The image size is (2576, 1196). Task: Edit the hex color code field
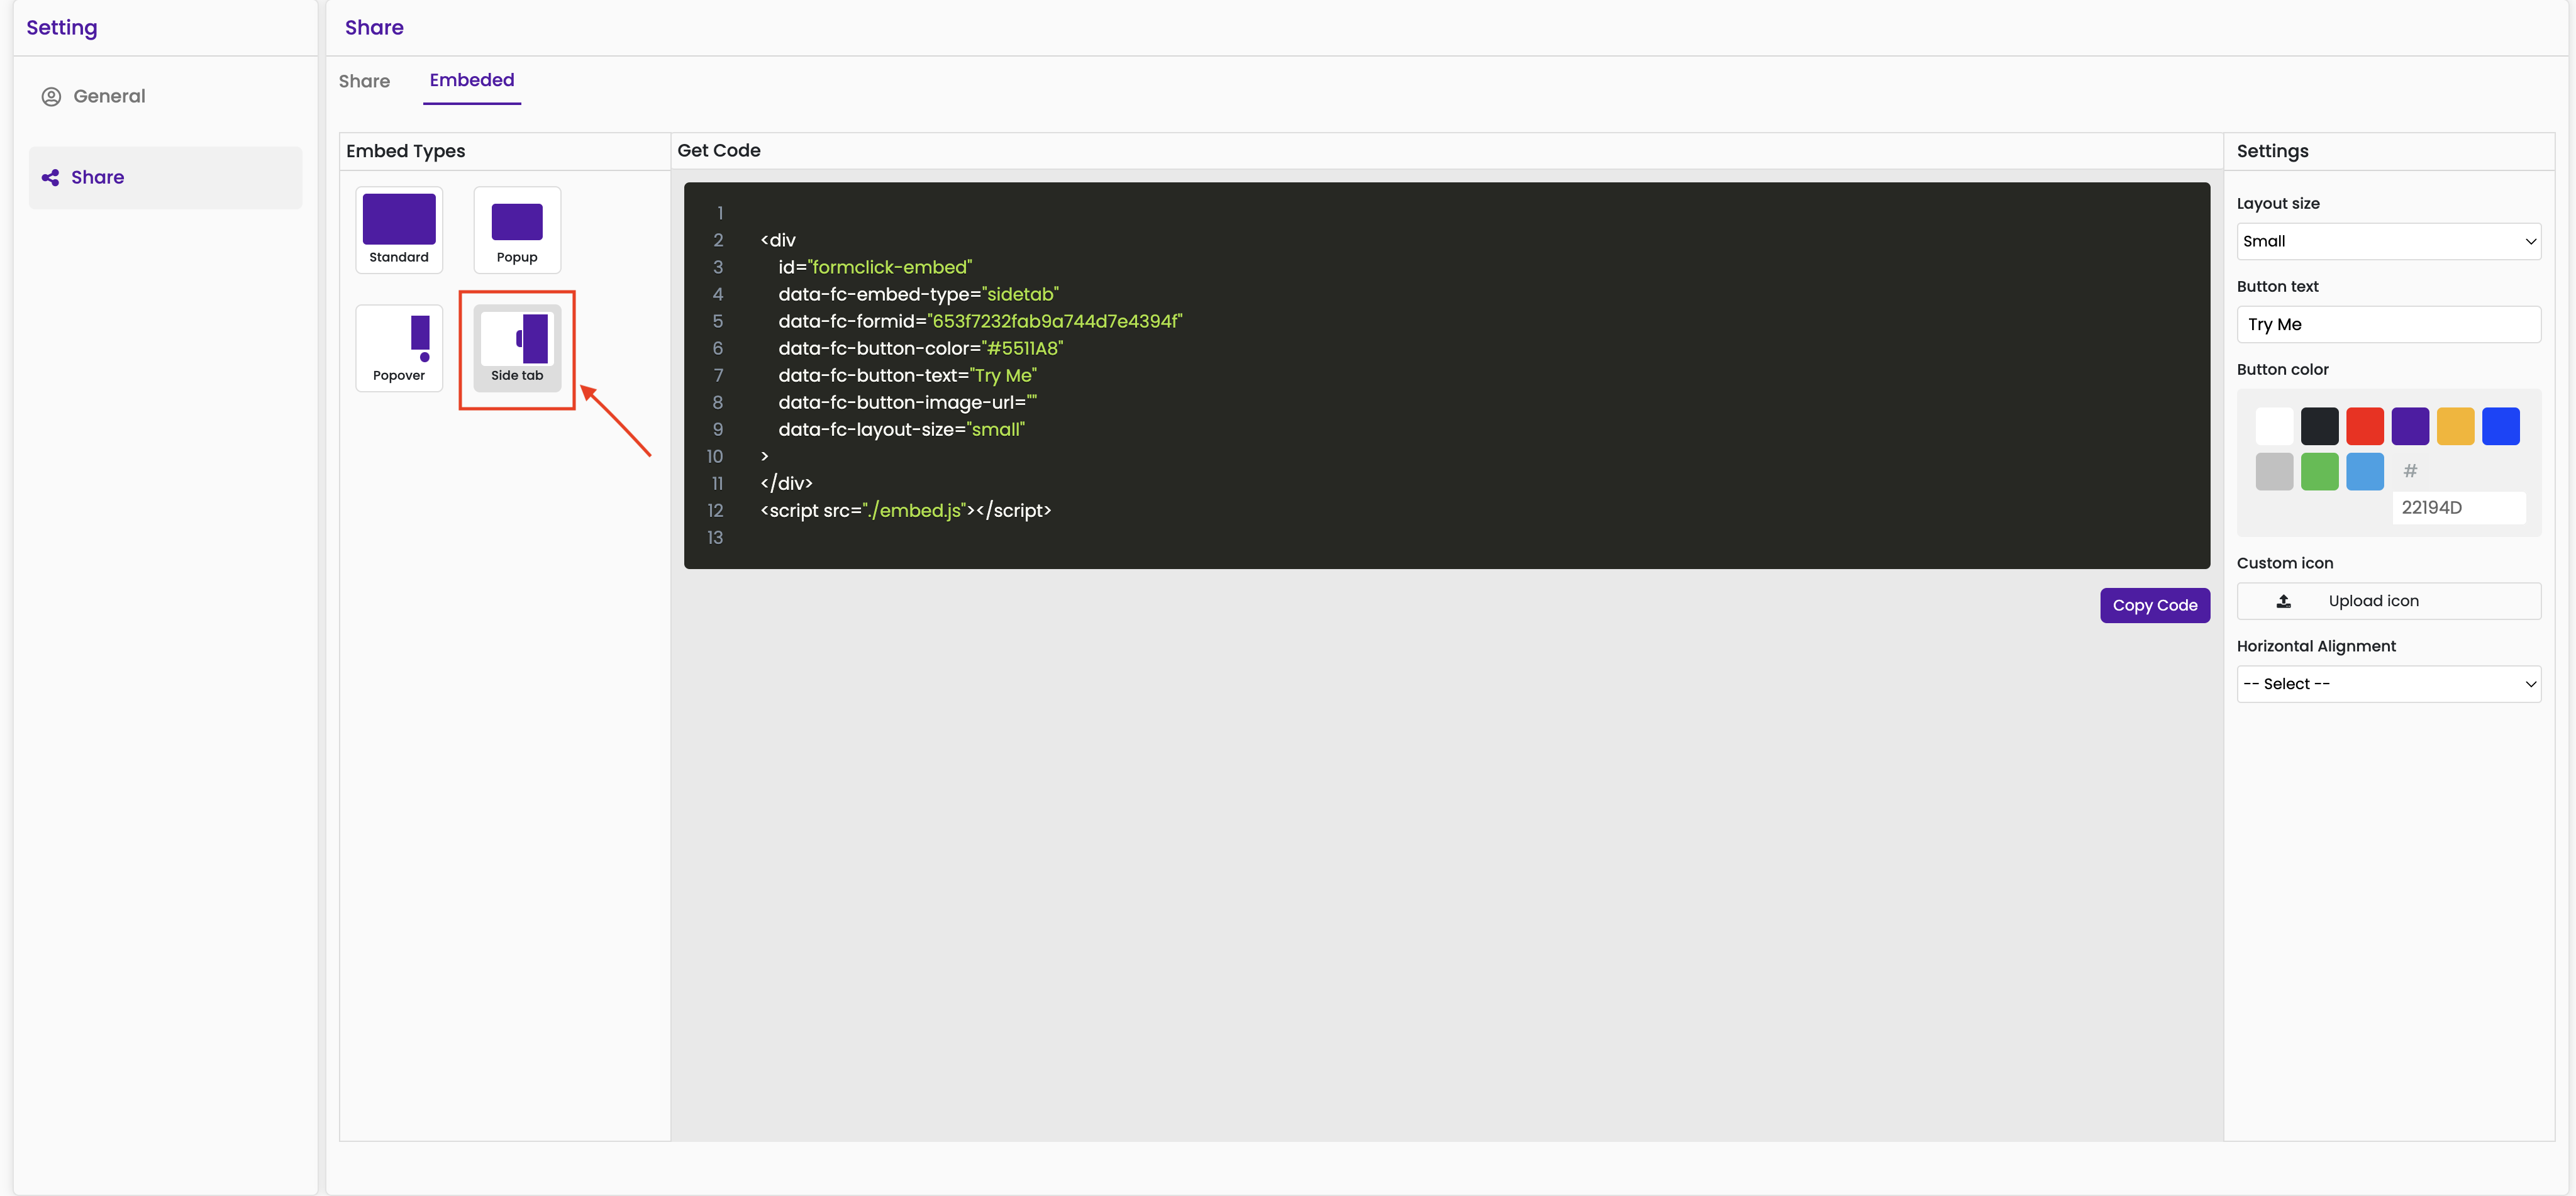(x=2458, y=507)
